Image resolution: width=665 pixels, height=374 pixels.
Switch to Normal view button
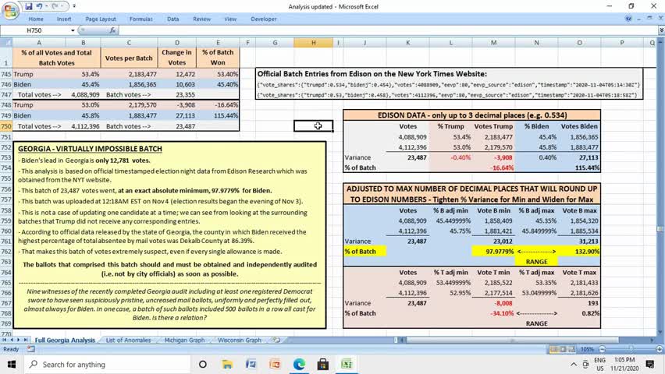pos(553,349)
